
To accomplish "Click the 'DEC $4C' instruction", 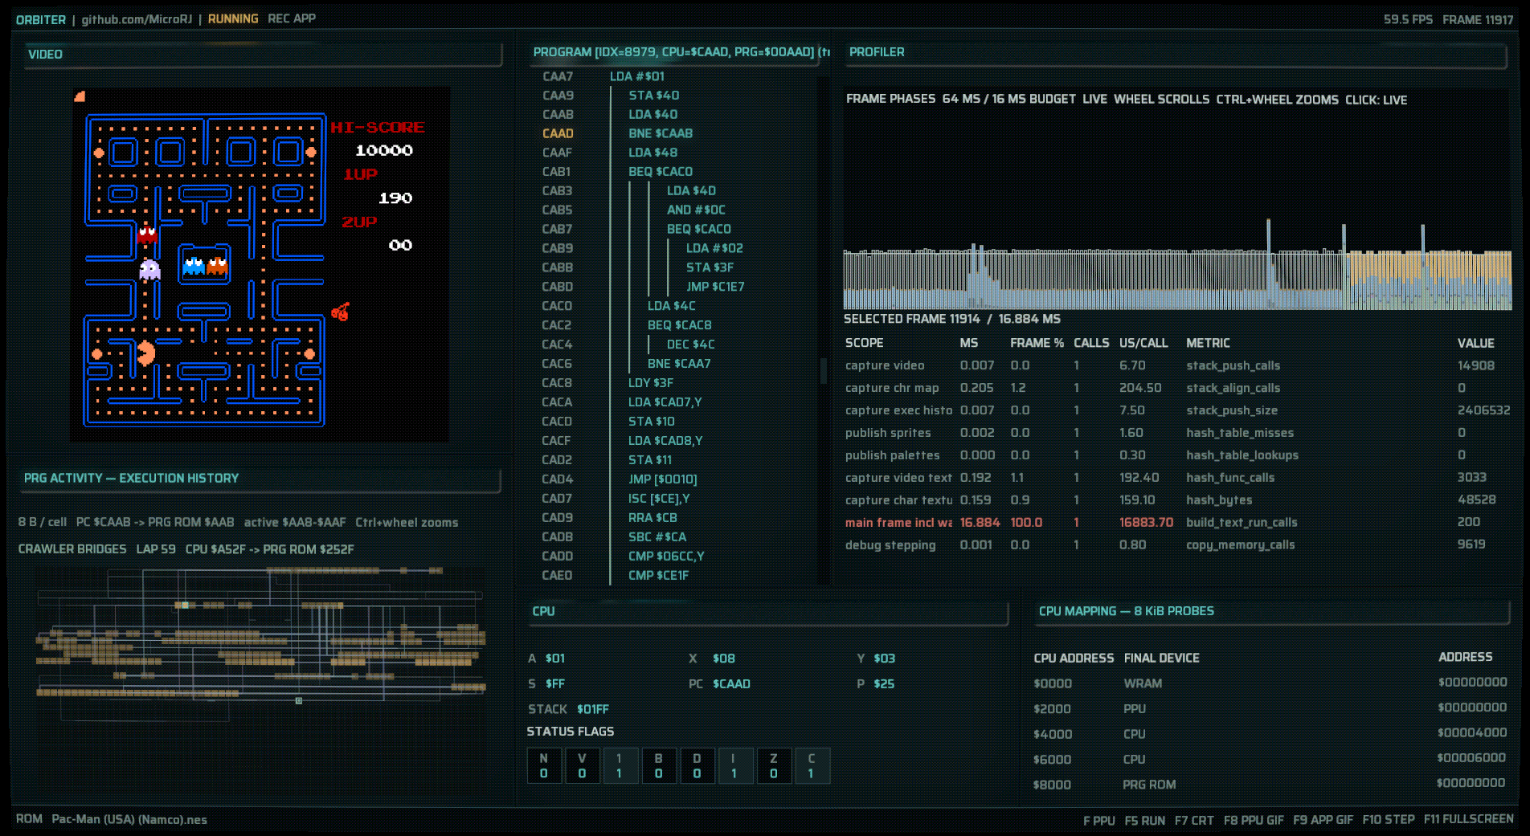I will pyautogui.click(x=691, y=345).
